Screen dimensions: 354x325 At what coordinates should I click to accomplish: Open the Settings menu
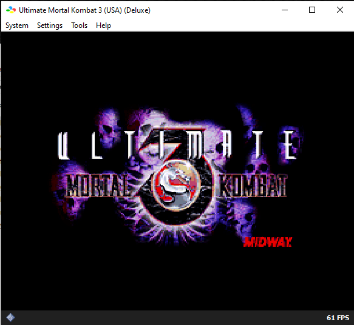pos(50,25)
